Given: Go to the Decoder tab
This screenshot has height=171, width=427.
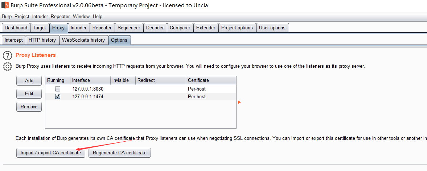Looking at the screenshot, I should [155, 28].
